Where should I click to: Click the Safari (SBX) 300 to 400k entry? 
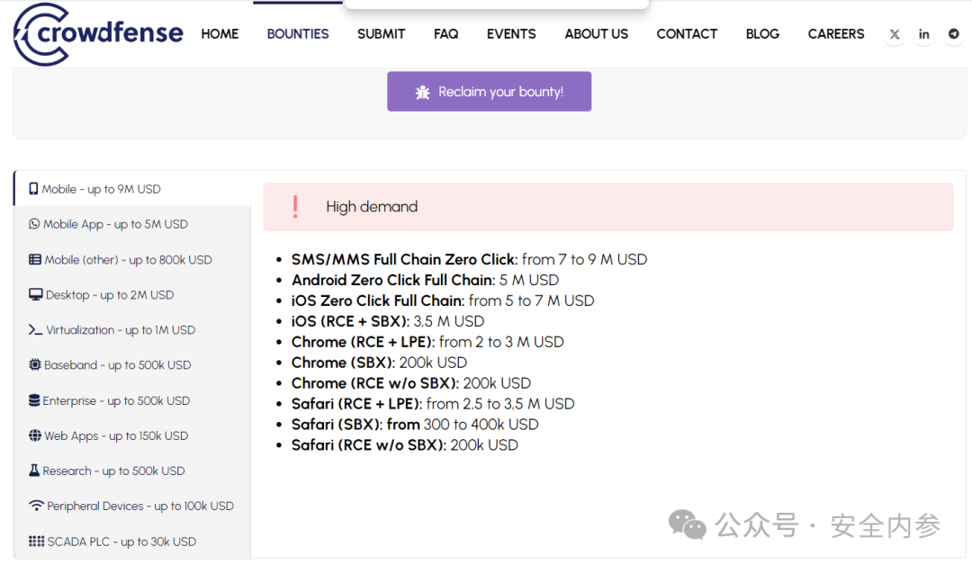coord(415,424)
